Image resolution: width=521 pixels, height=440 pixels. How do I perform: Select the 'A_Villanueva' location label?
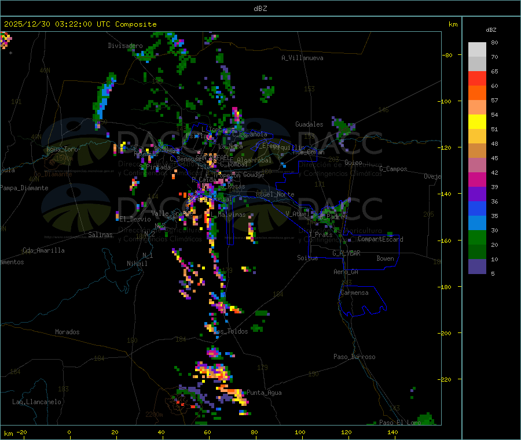[x=302, y=58]
